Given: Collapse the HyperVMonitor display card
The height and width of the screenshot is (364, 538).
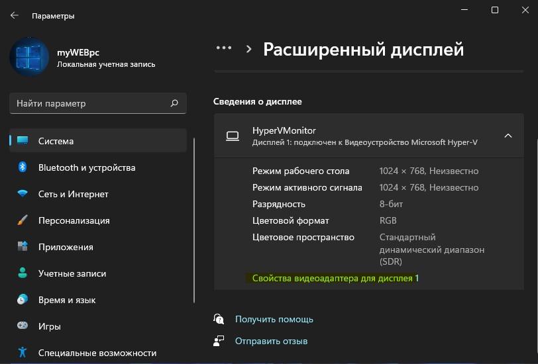Looking at the screenshot, I should [508, 136].
